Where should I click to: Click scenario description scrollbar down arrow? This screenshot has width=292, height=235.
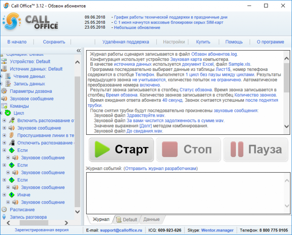point(287,127)
